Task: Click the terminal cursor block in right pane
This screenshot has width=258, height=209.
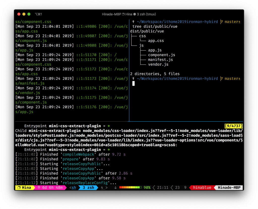Action: [x=134, y=83]
